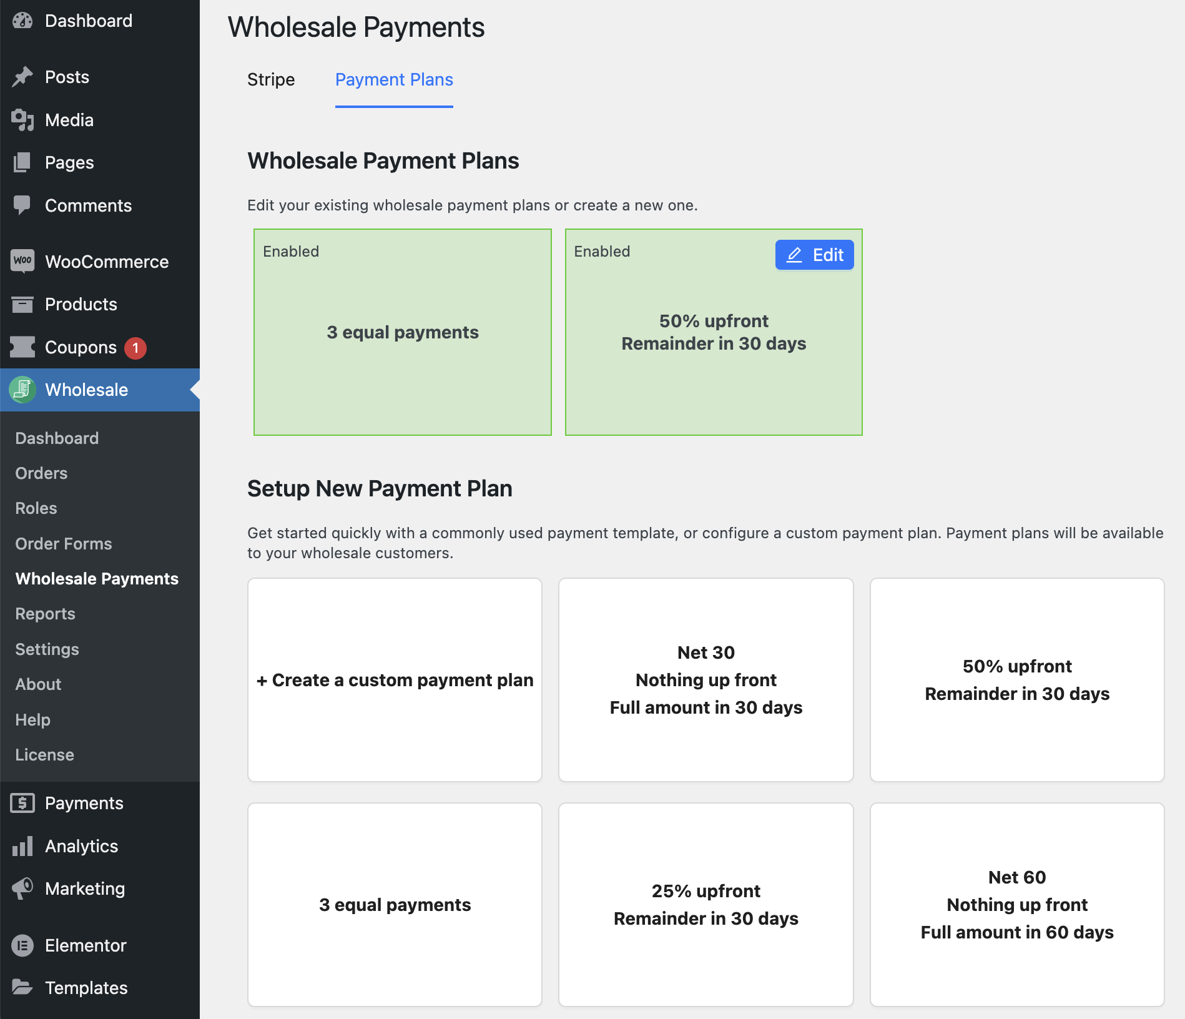
Task: Go to Wholesale Reports
Action: (45, 614)
